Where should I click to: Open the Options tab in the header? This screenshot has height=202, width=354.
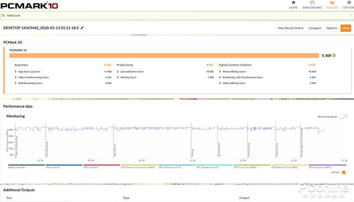tap(348, 5)
